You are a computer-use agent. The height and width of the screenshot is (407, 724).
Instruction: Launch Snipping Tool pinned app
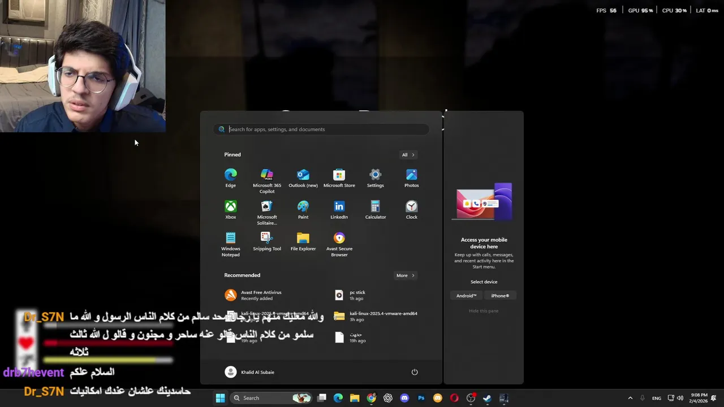tap(267, 241)
